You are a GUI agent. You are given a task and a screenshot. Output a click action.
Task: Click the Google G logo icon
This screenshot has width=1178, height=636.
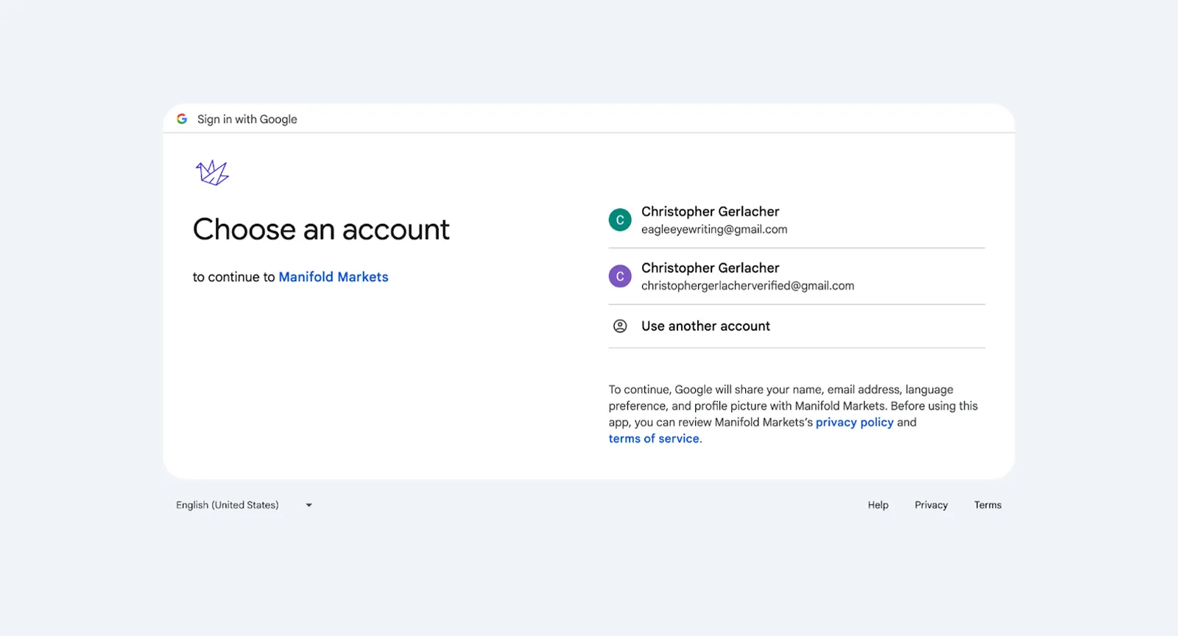(x=182, y=119)
